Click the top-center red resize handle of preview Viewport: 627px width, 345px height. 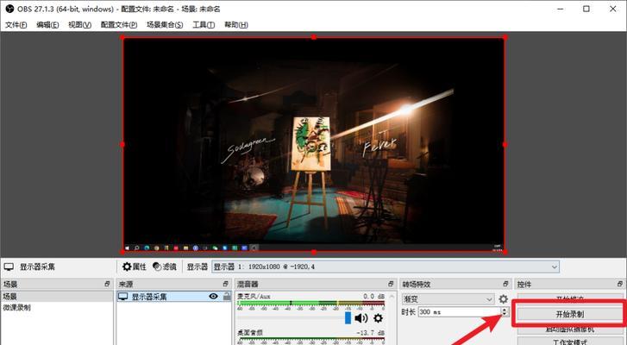point(314,37)
